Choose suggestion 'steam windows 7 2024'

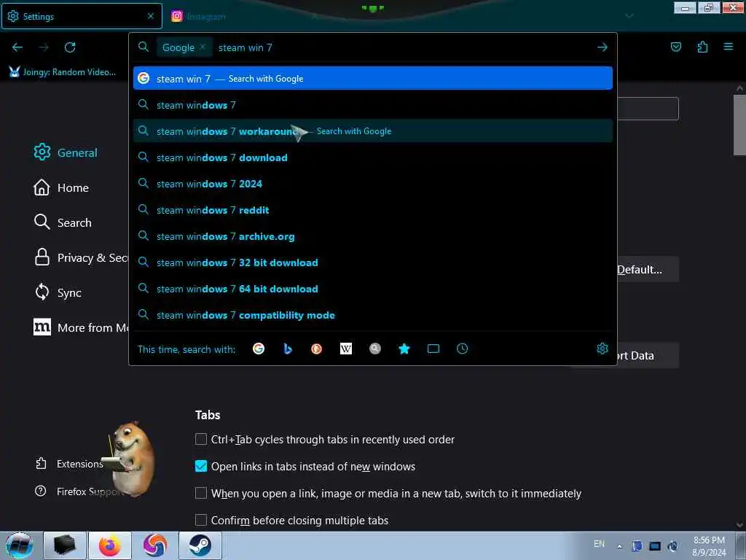pyautogui.click(x=372, y=184)
